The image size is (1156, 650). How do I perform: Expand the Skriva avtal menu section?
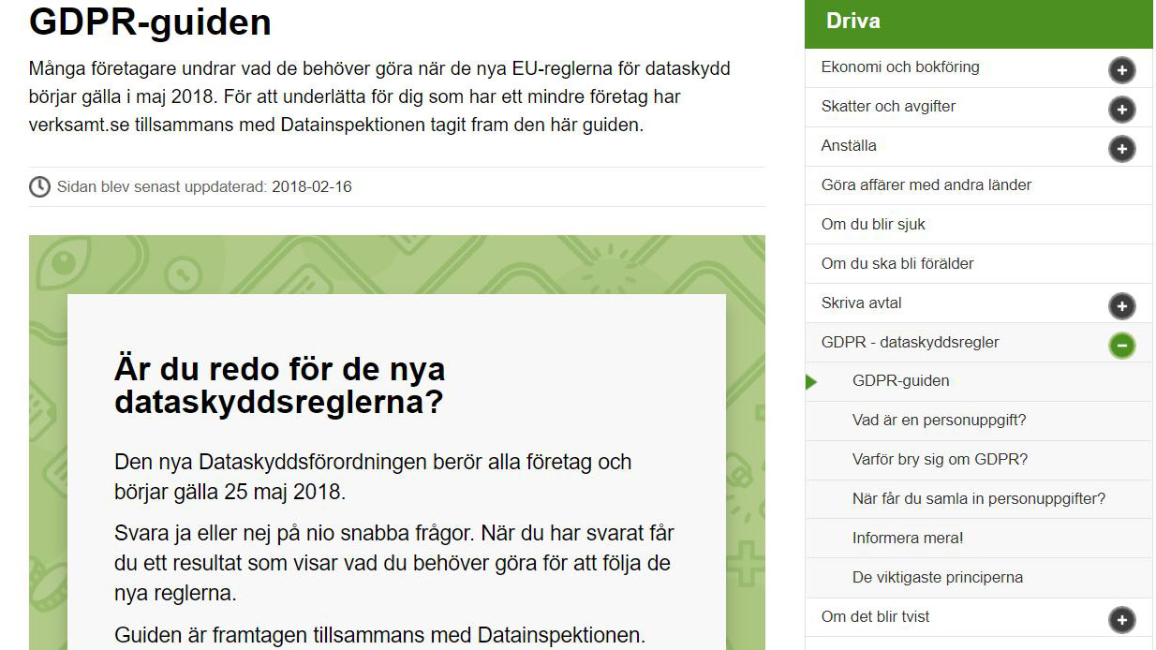point(862,303)
